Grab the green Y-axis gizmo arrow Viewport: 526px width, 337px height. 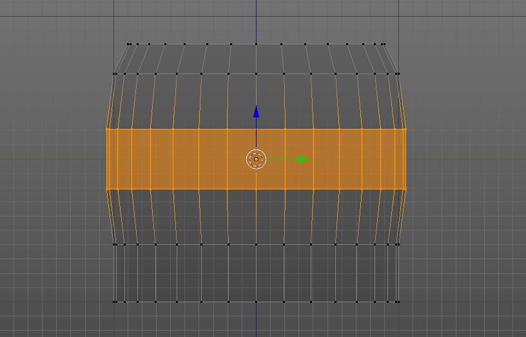304,159
